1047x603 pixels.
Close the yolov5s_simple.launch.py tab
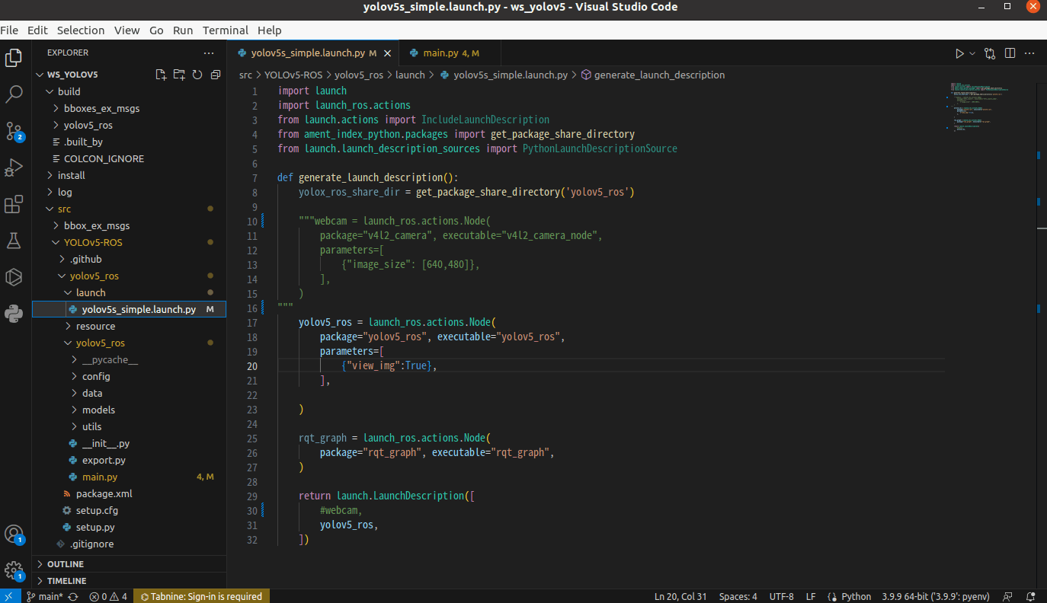click(x=388, y=53)
